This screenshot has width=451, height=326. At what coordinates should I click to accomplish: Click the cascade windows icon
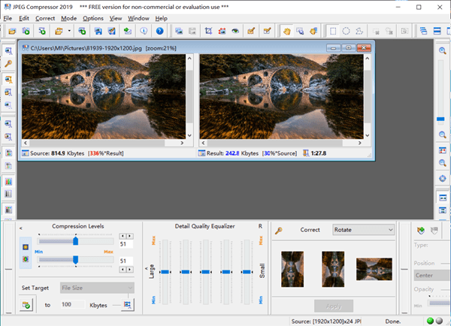(x=423, y=31)
